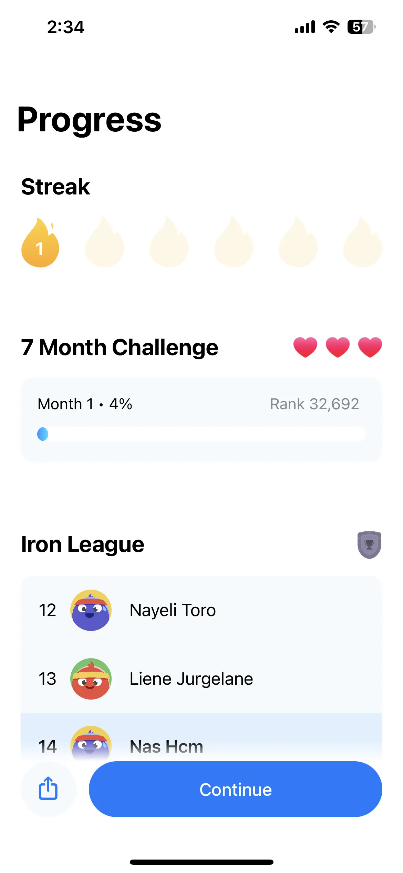Tap the last faded streak flame

point(363,242)
